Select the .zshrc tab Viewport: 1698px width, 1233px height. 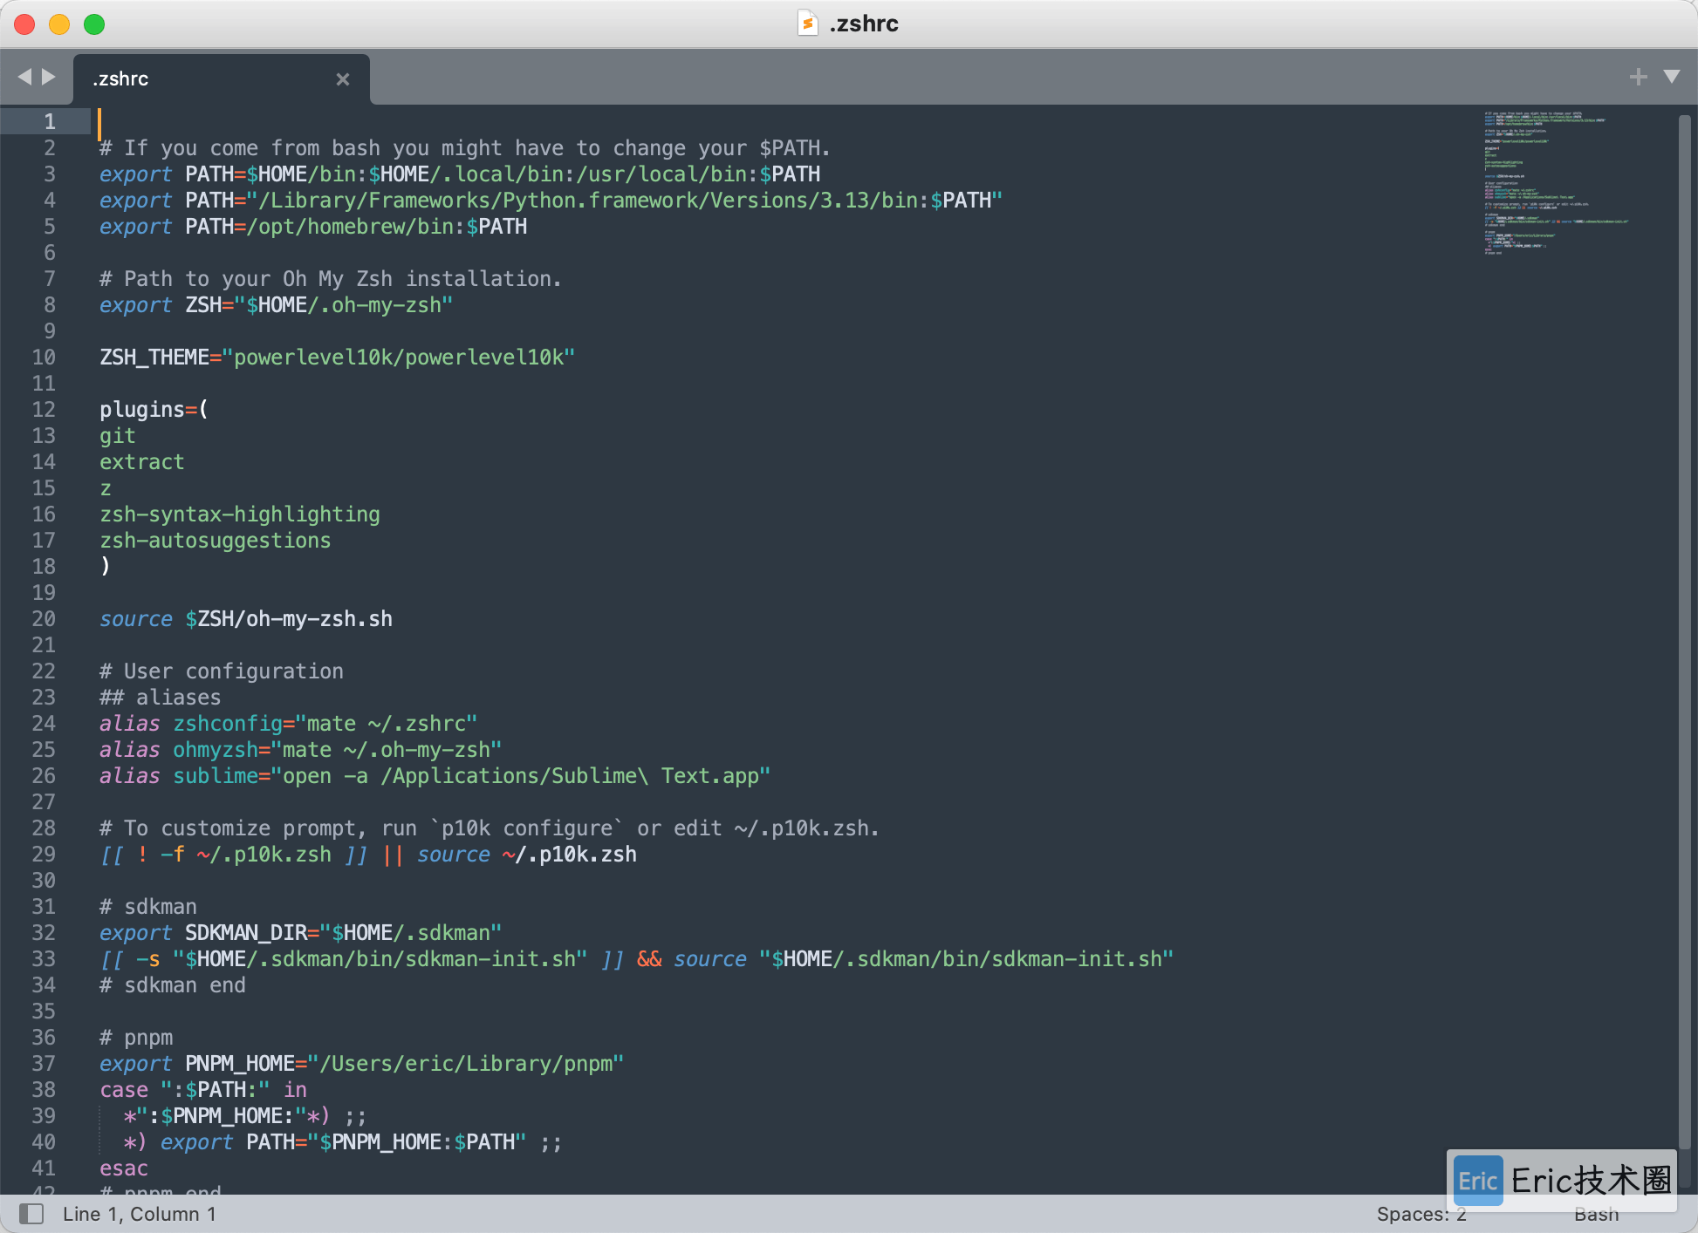point(222,79)
